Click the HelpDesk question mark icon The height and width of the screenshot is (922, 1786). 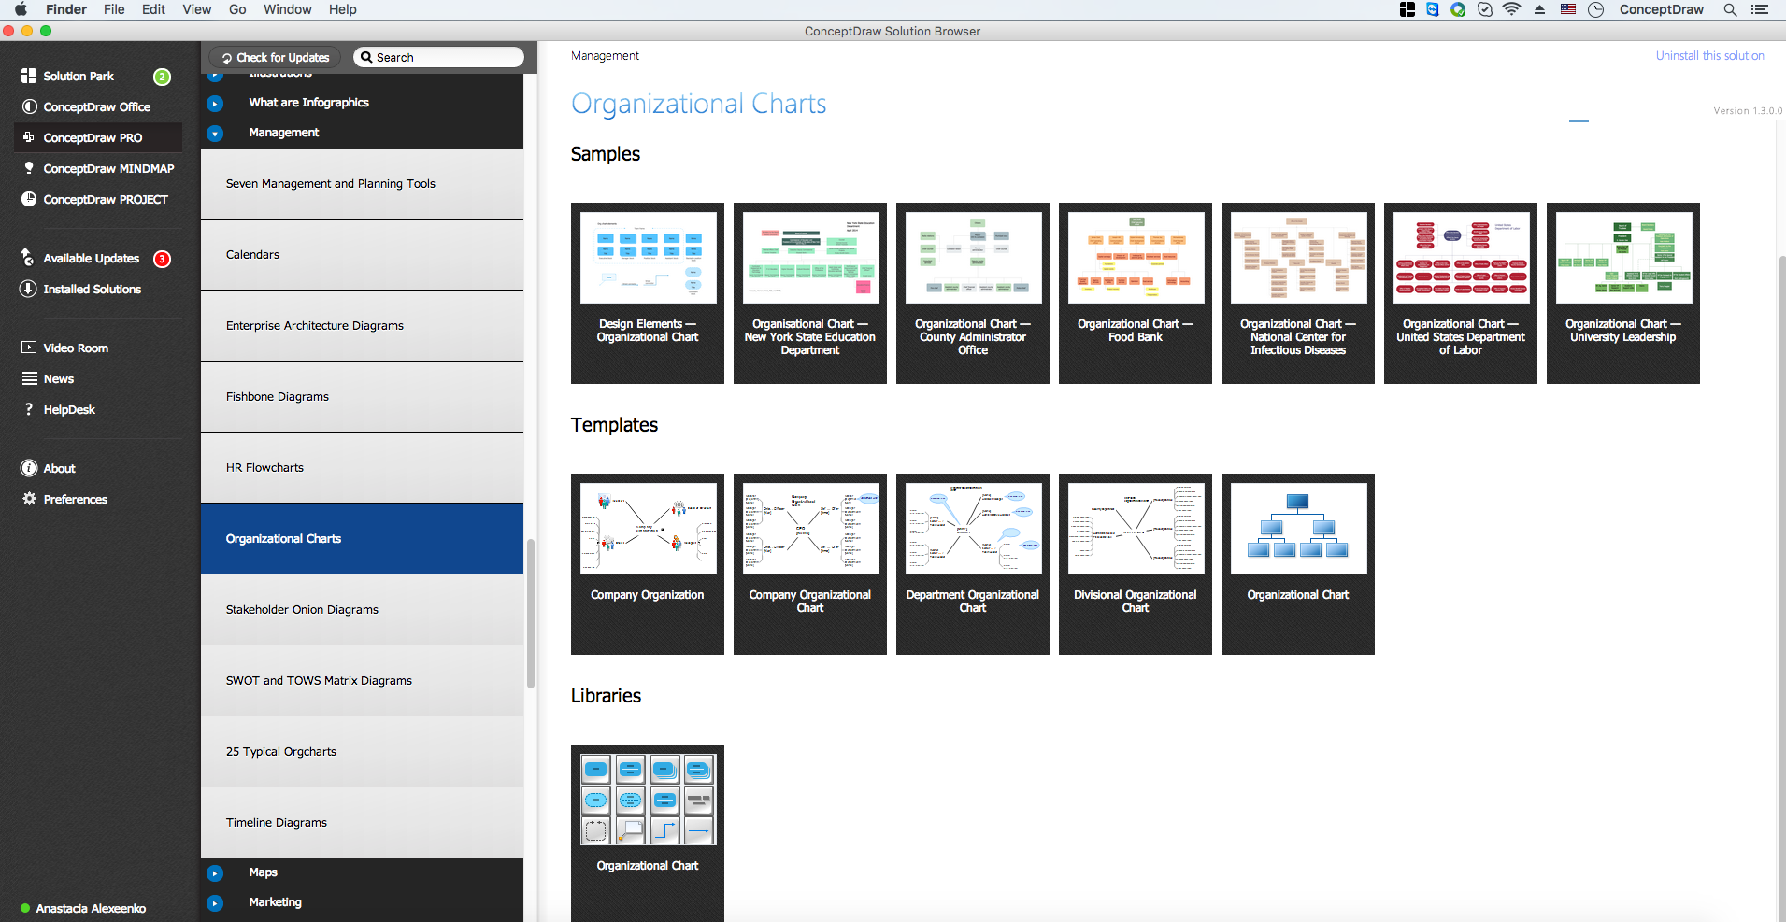[29, 409]
